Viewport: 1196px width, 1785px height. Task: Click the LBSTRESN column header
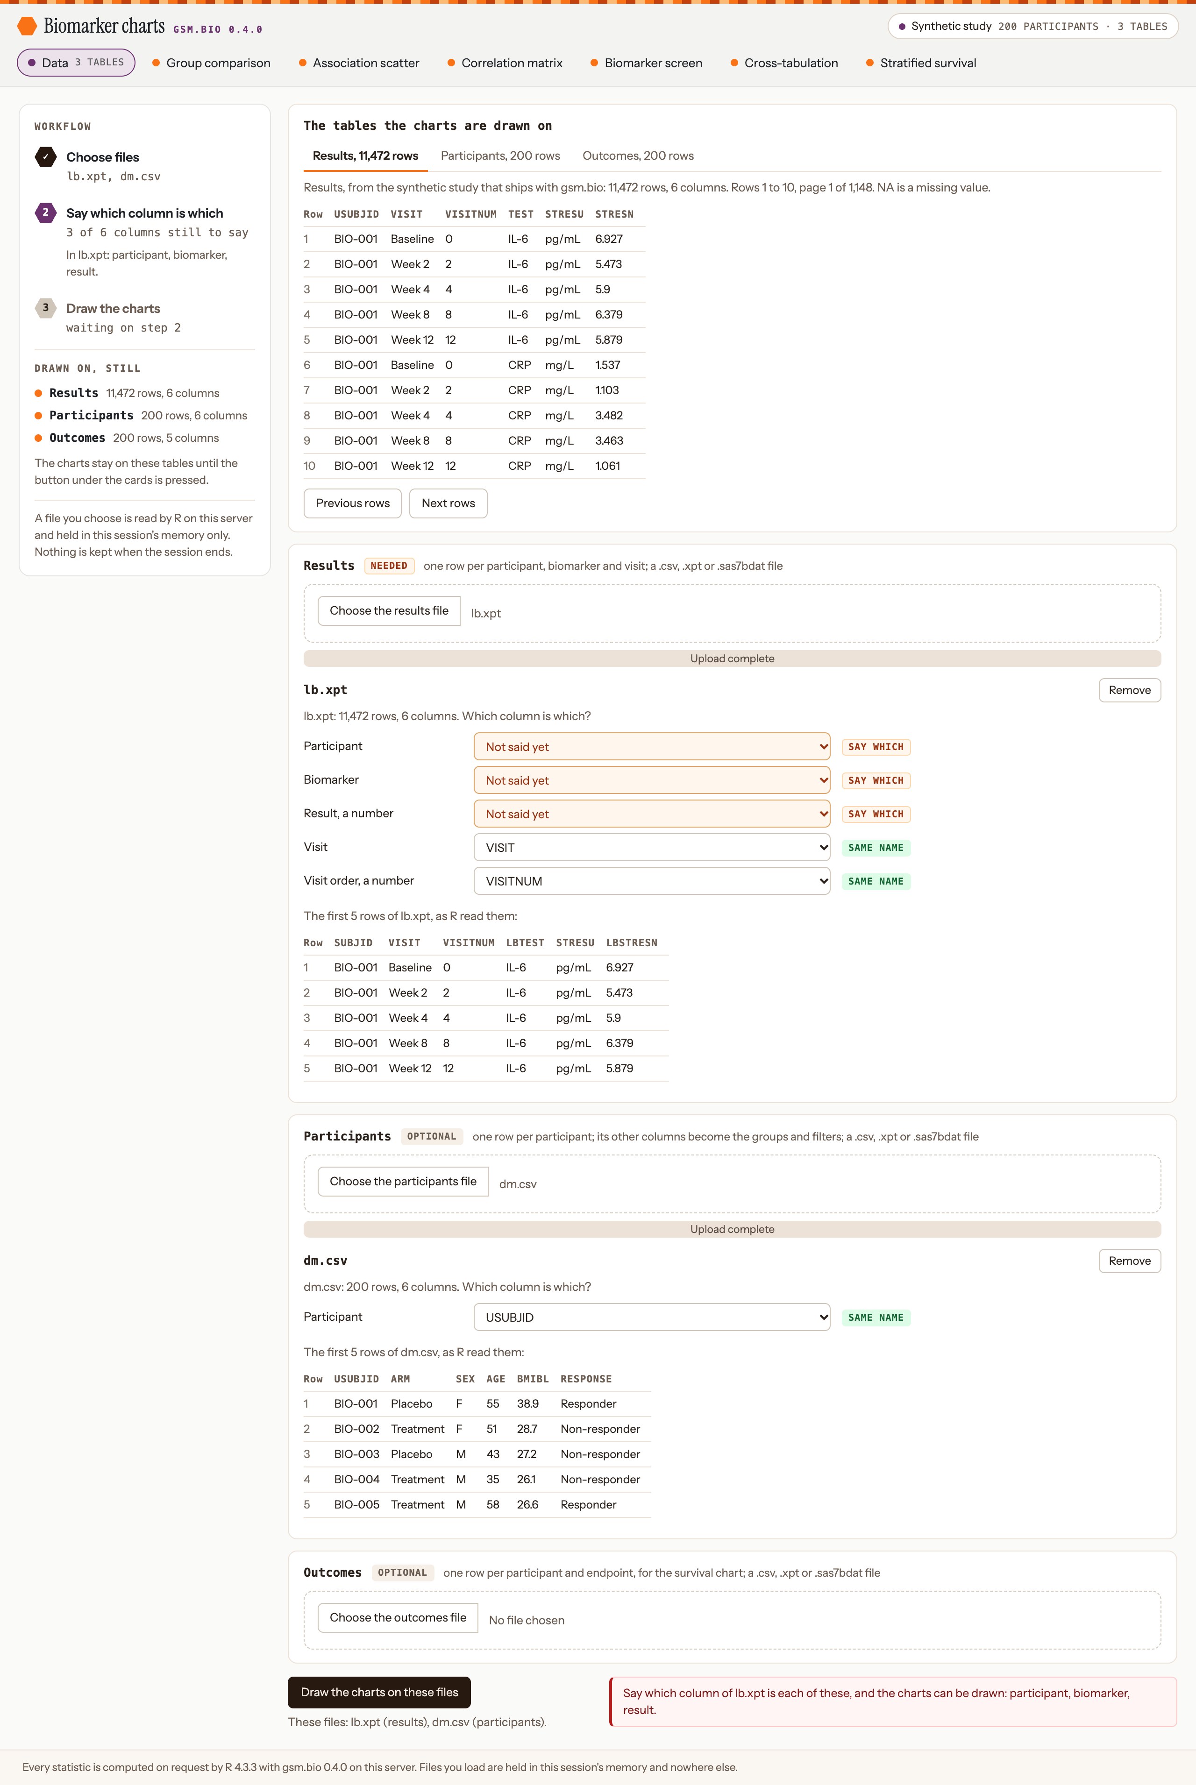click(632, 942)
